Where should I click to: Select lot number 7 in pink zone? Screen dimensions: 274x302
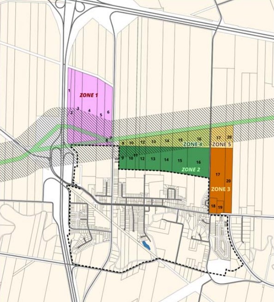(x=111, y=138)
